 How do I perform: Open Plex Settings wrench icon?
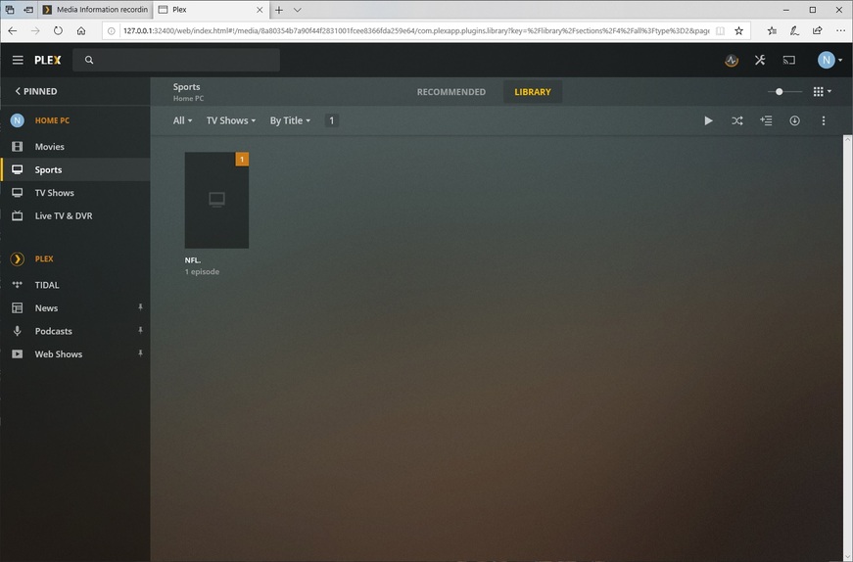coord(760,60)
